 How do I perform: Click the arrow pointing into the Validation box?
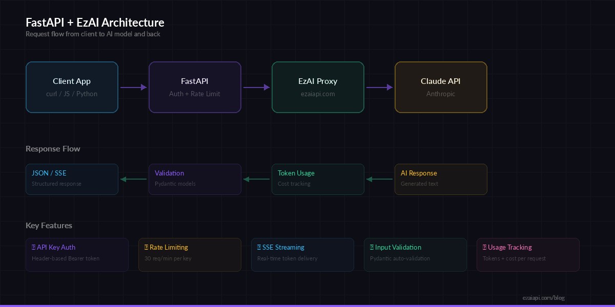click(x=256, y=179)
